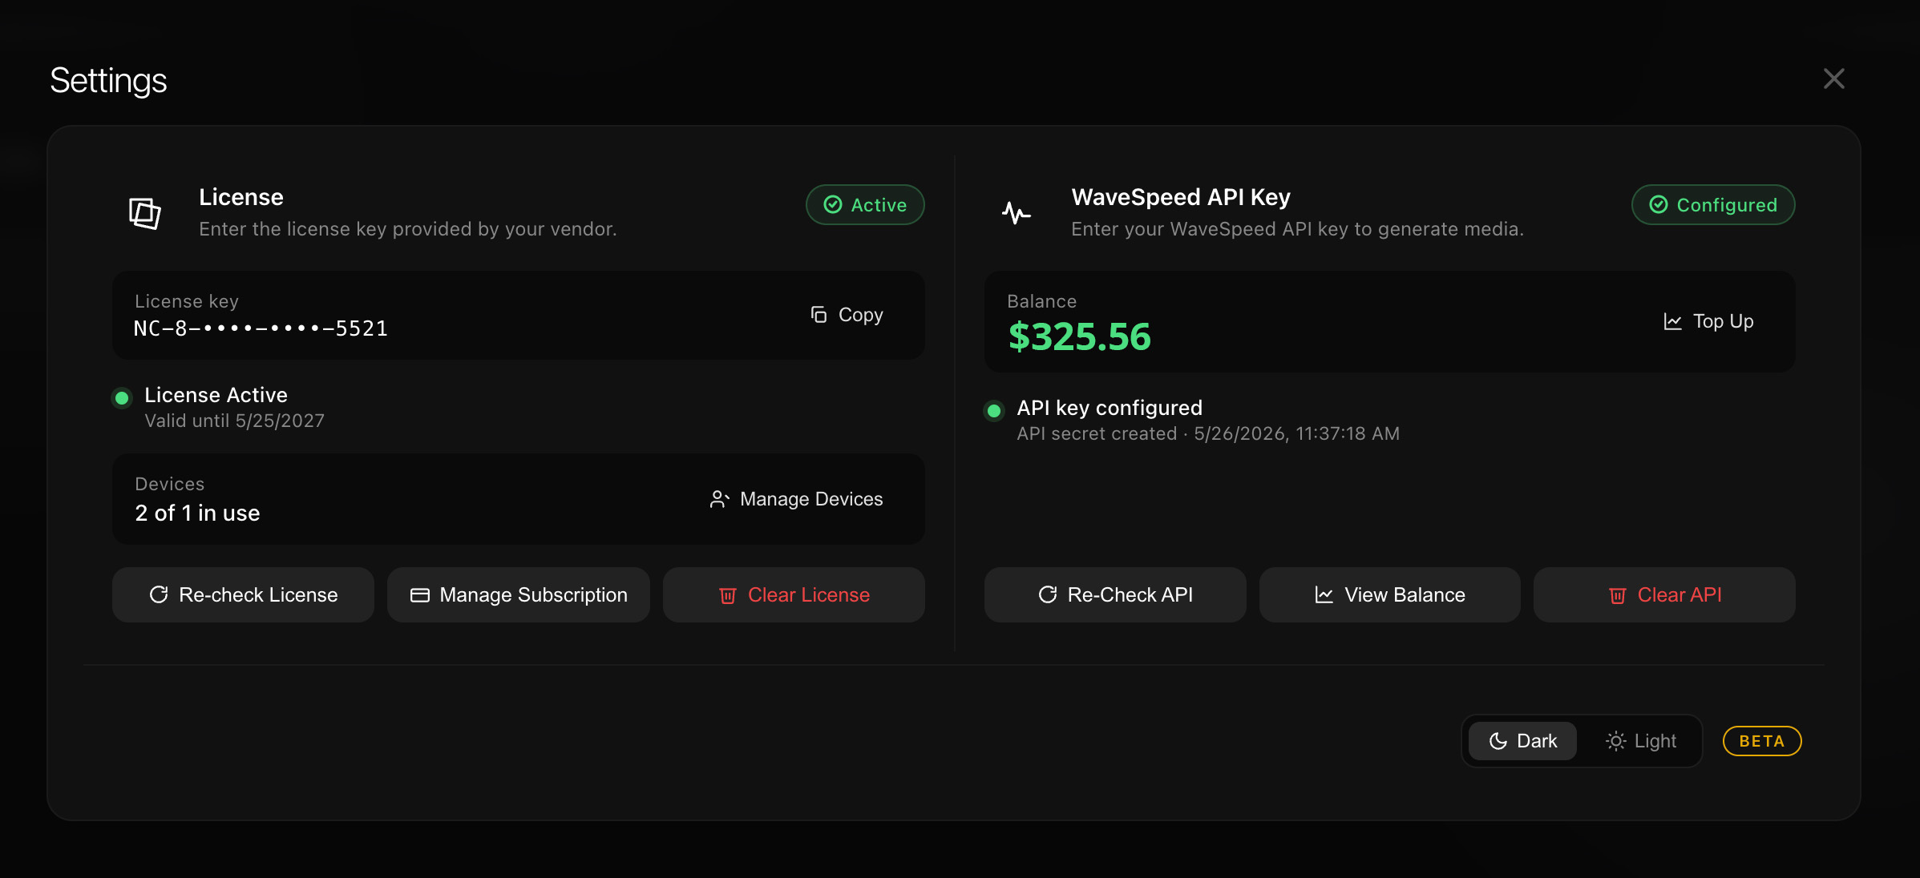Viewport: 1920px width, 878px height.
Task: Click the Configured API status badge
Action: (x=1713, y=205)
